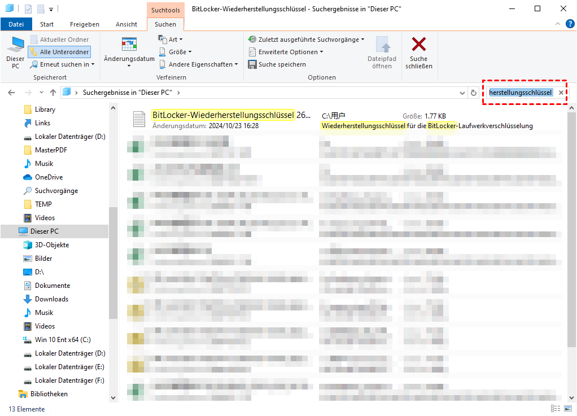Click navigation pane scrollbar up arrow
577x416 pixels.
point(113,108)
